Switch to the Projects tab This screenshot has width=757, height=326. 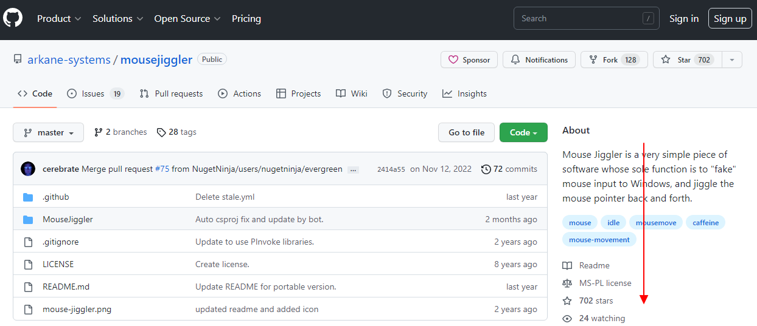298,93
